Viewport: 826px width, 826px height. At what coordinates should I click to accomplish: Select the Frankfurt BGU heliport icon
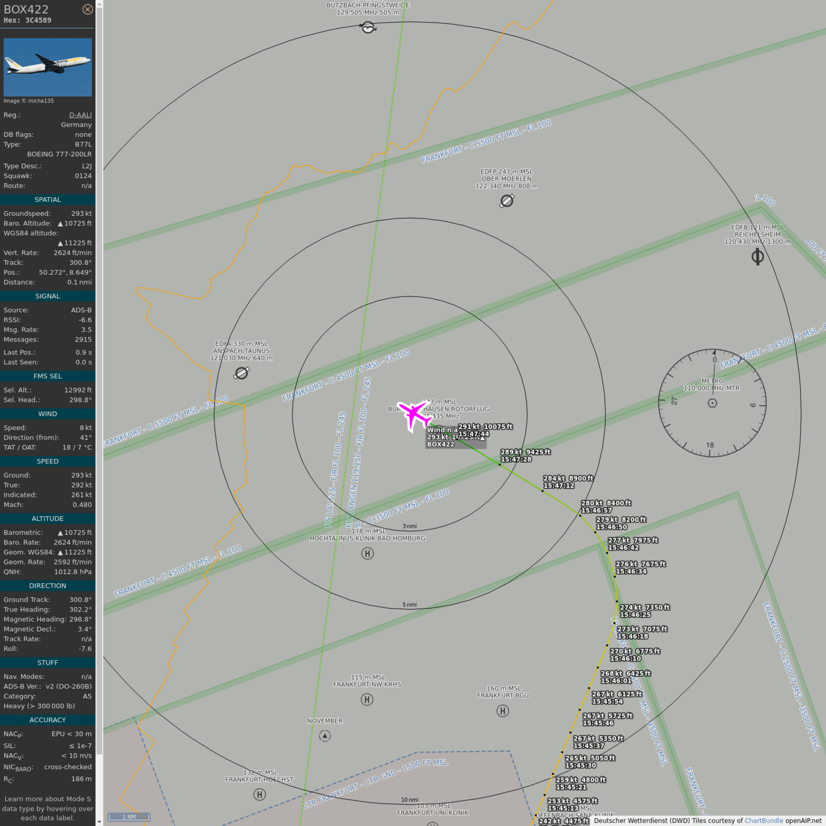click(502, 711)
